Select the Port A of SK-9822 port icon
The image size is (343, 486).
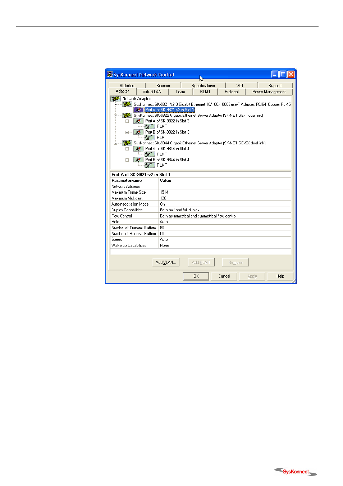click(x=138, y=121)
